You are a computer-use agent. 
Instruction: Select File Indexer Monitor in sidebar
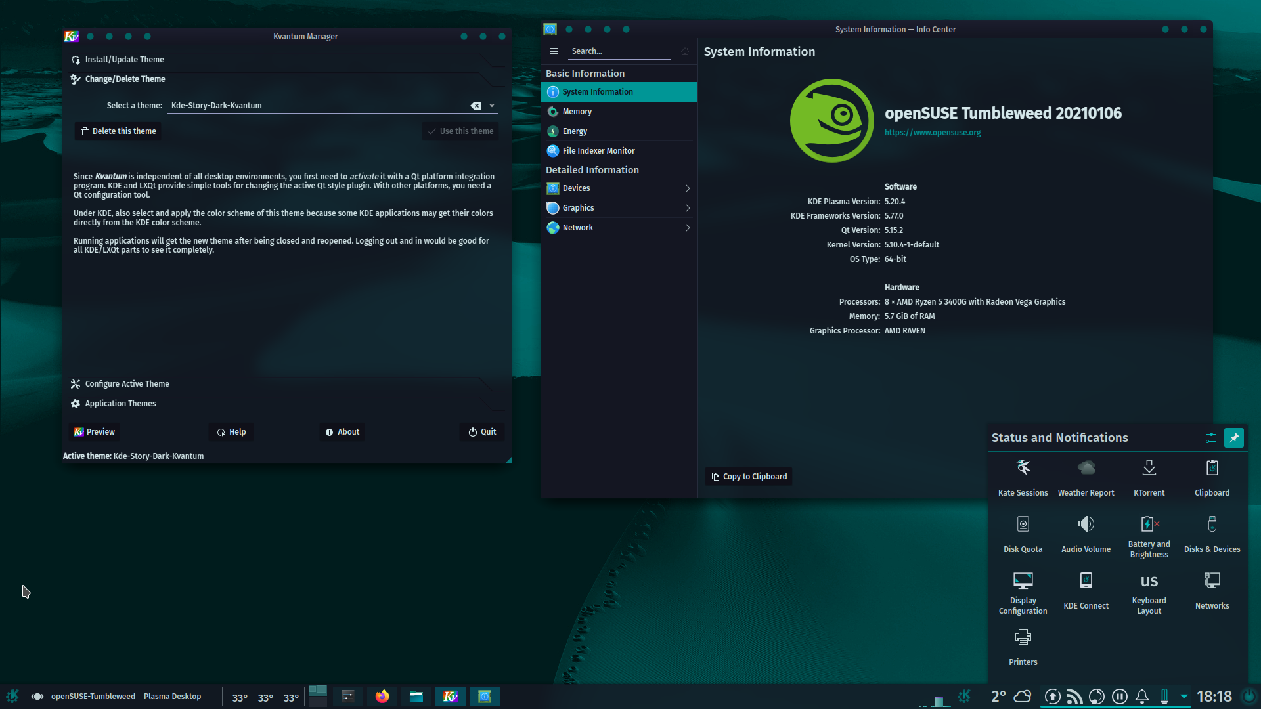coord(619,151)
